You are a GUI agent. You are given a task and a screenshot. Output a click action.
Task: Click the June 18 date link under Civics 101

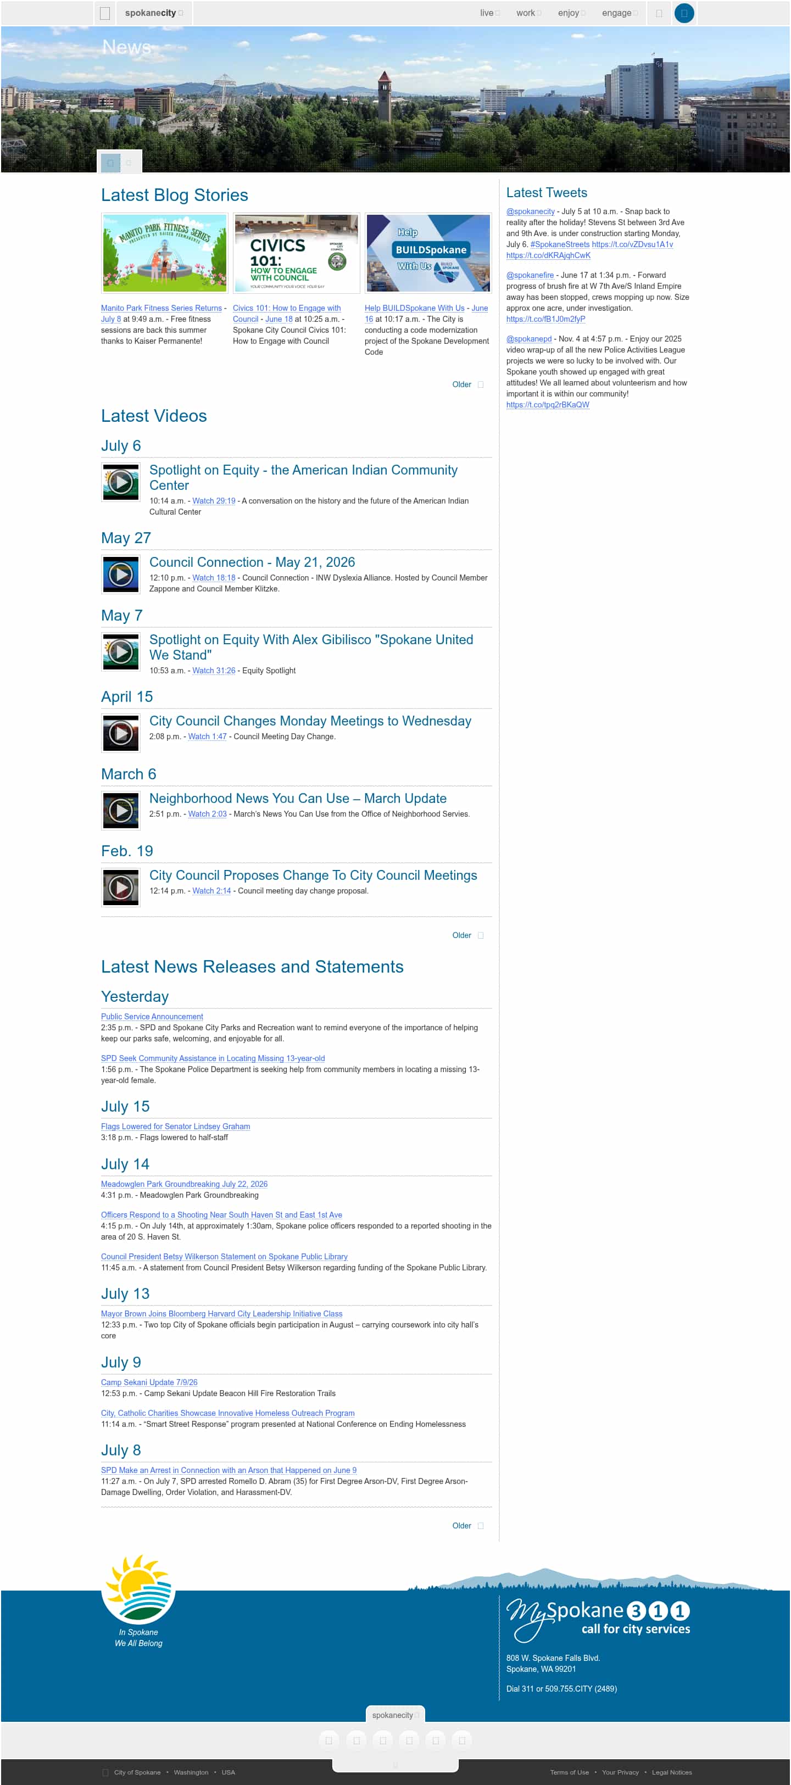tap(278, 320)
